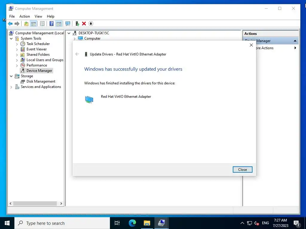This screenshot has width=306, height=229.
Task: Collapse the System Tools tree node
Action: coord(11,38)
